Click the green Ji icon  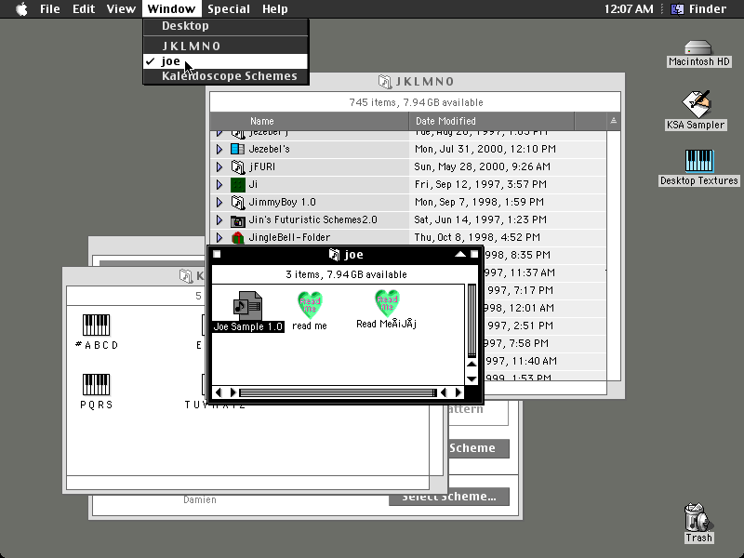pos(238,184)
